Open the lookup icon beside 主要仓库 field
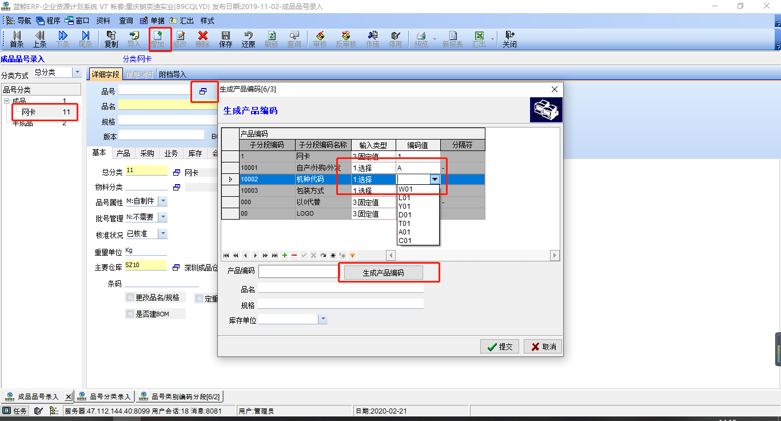781x421 pixels. (176, 267)
